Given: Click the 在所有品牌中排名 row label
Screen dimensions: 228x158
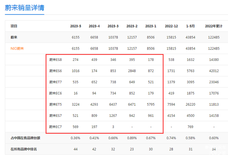Looking at the screenshot, I should (x=24, y=150).
